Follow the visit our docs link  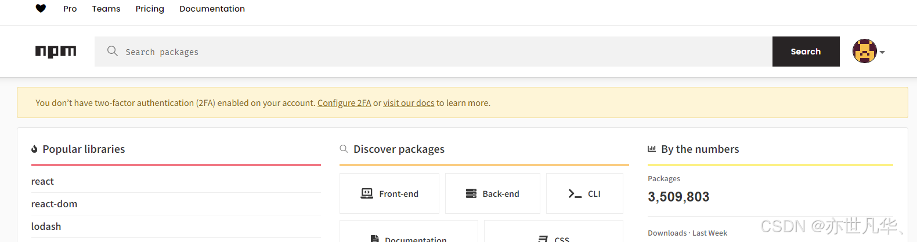[409, 103]
